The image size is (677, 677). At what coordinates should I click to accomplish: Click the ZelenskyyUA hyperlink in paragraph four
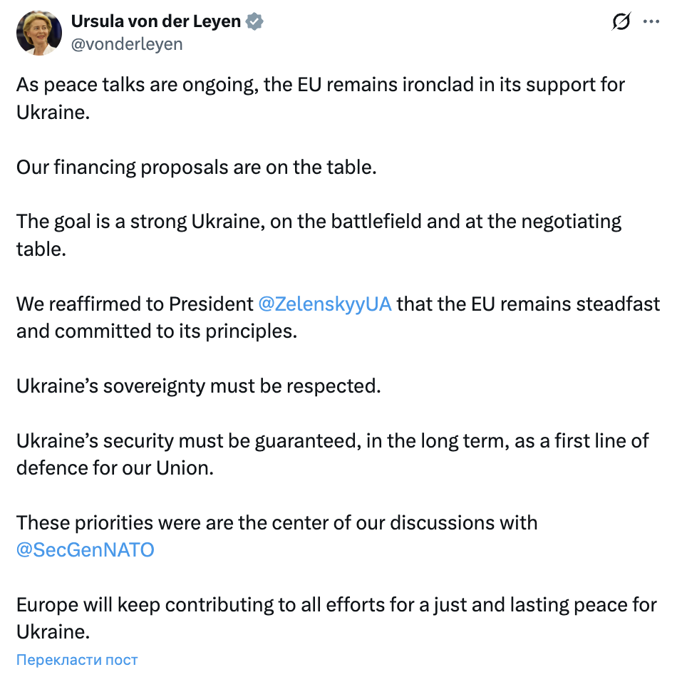tap(324, 304)
